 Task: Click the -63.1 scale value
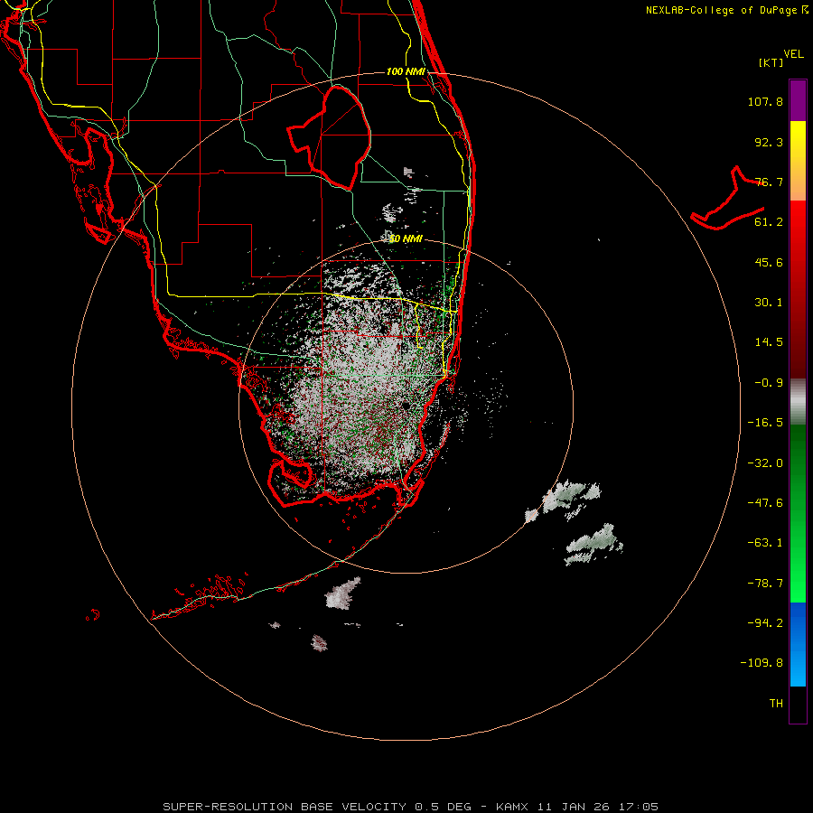tap(765, 543)
